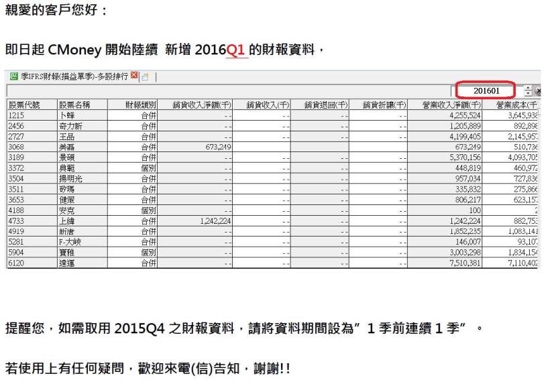The height and width of the screenshot is (382, 550).
Task: Click the stock name 寶雅
Action: click(66, 253)
